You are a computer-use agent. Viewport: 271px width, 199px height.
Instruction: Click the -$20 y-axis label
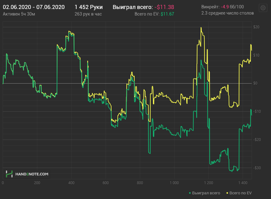257,140
